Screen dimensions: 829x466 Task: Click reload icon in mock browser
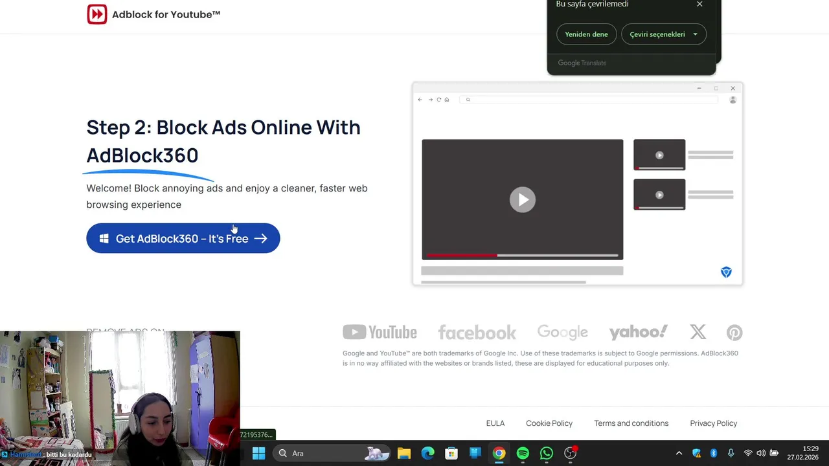[x=438, y=100]
